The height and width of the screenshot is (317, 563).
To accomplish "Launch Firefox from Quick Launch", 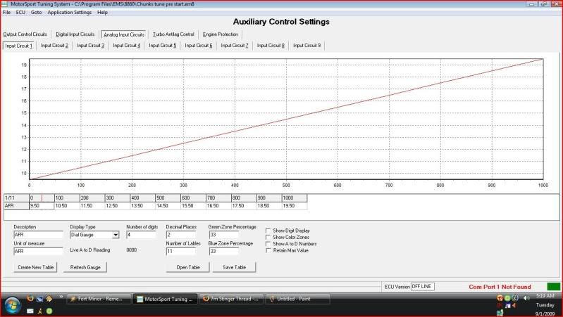I will pos(30,298).
